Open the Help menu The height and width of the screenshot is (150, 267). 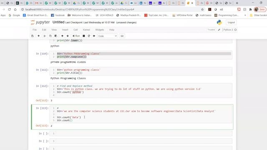(x=112, y=30)
